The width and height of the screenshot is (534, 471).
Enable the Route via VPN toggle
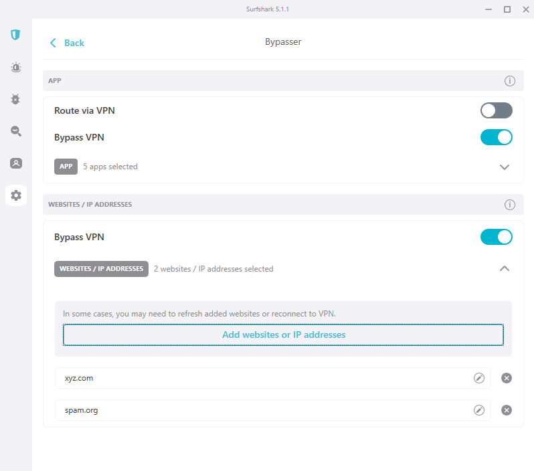pyautogui.click(x=497, y=110)
